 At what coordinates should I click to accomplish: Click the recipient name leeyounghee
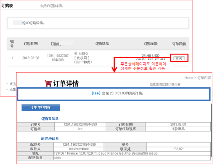click(79, 149)
